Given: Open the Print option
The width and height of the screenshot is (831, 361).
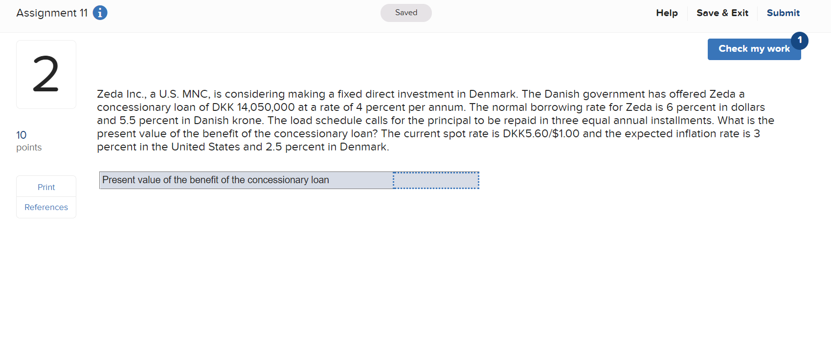Looking at the screenshot, I should coord(46,187).
